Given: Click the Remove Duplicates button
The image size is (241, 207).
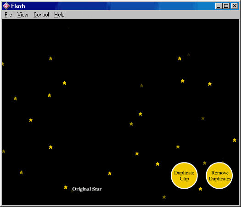Looking at the screenshot, I should pyautogui.click(x=219, y=175).
